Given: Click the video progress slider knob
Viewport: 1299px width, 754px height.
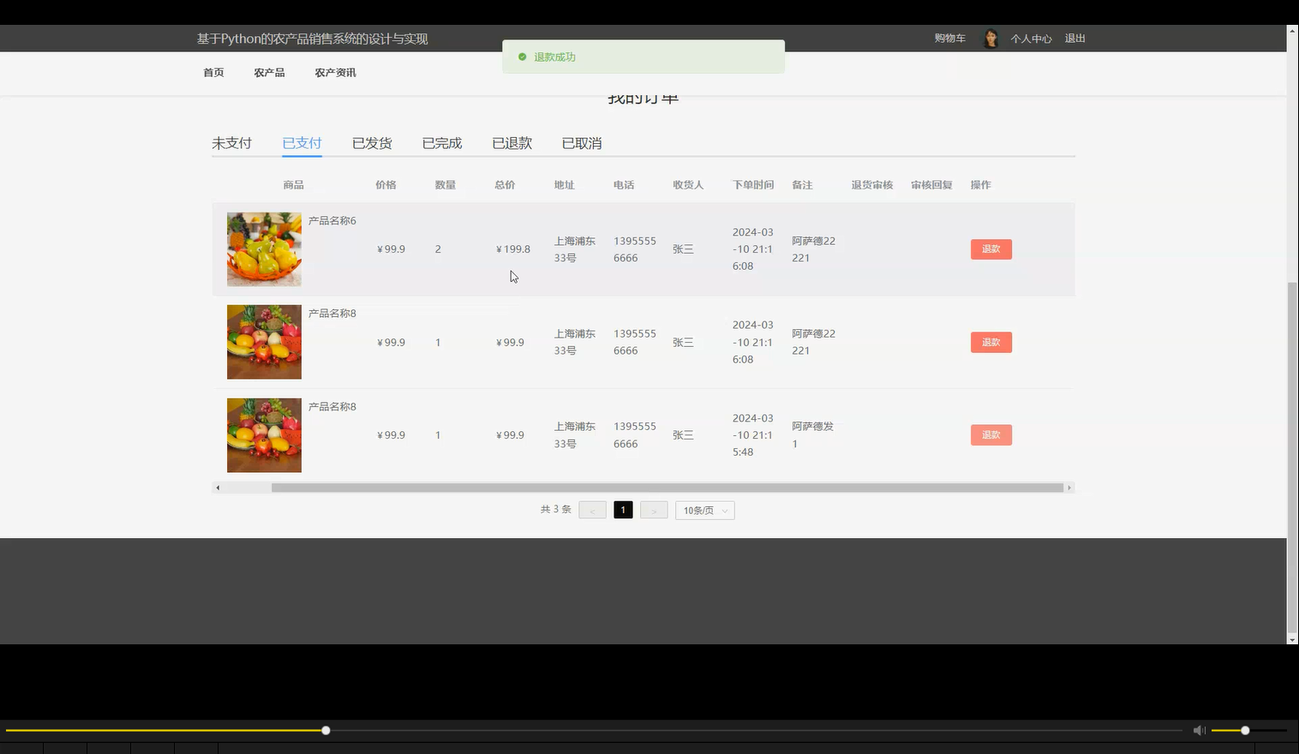Looking at the screenshot, I should [x=325, y=730].
